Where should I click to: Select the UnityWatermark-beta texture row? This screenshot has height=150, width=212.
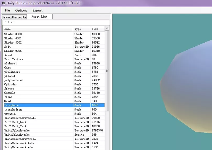point(54,143)
